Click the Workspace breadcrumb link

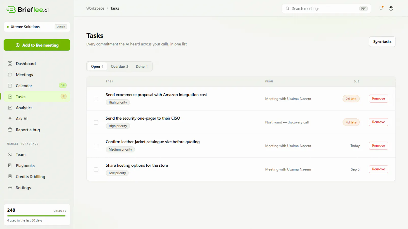pos(95,8)
